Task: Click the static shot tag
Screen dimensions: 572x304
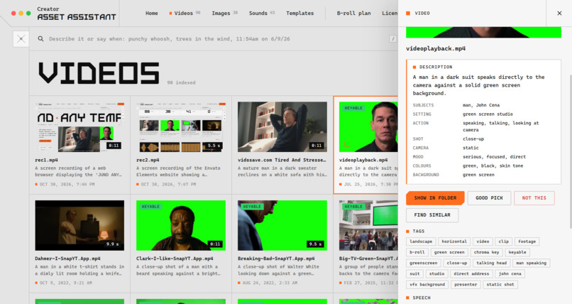Action: point(500,284)
